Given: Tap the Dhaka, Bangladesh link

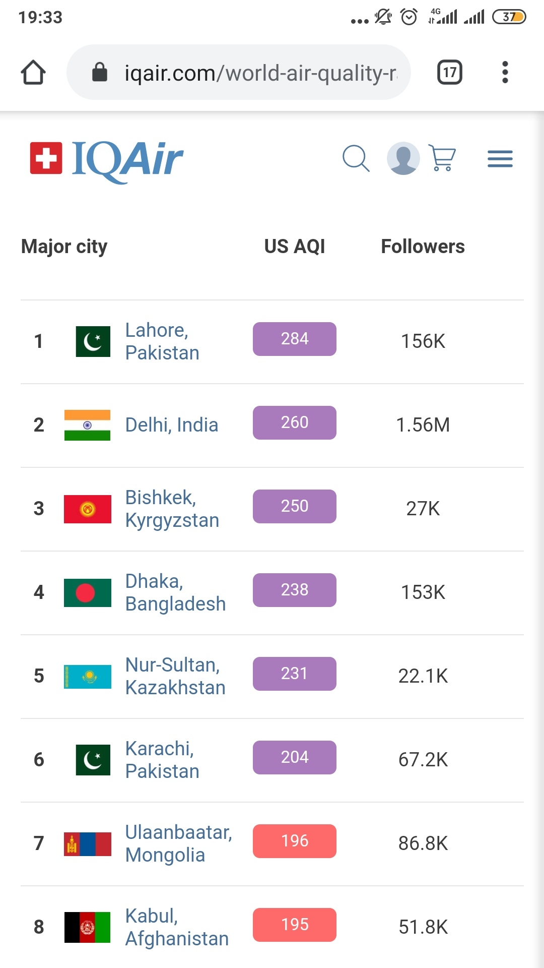Looking at the screenshot, I should click(175, 592).
